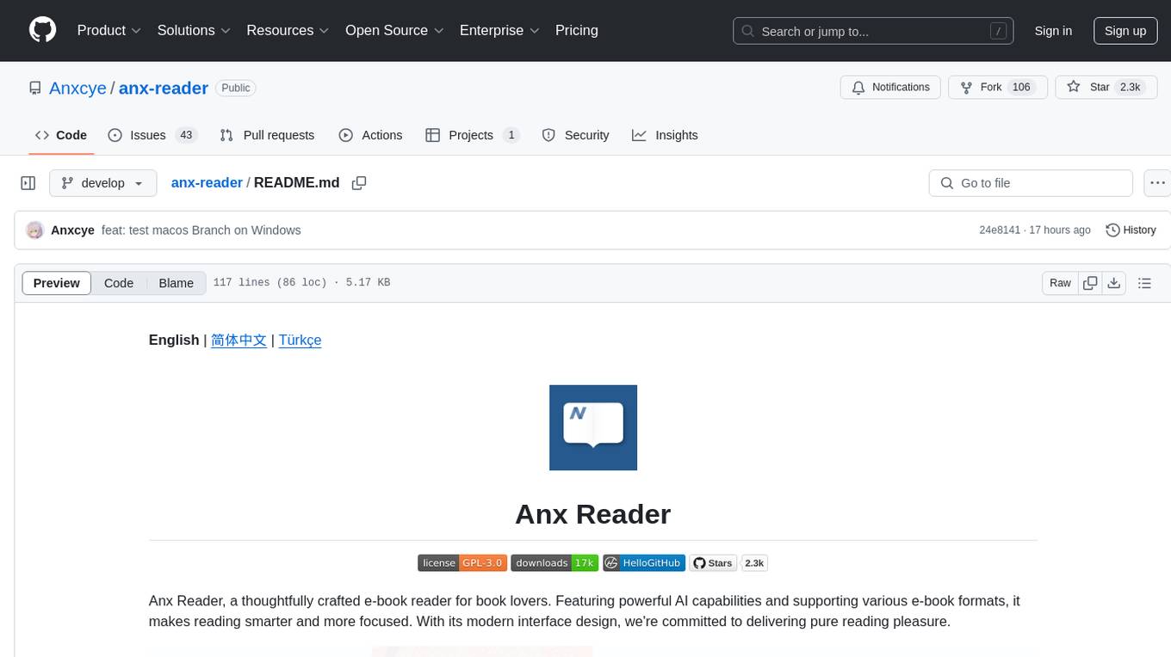
Task: Expand the Resources menu
Action: click(x=288, y=30)
